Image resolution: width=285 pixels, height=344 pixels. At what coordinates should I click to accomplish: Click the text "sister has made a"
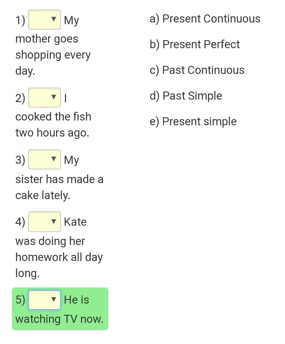click(59, 179)
